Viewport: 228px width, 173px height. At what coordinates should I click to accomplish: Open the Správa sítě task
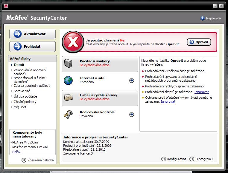(22, 91)
